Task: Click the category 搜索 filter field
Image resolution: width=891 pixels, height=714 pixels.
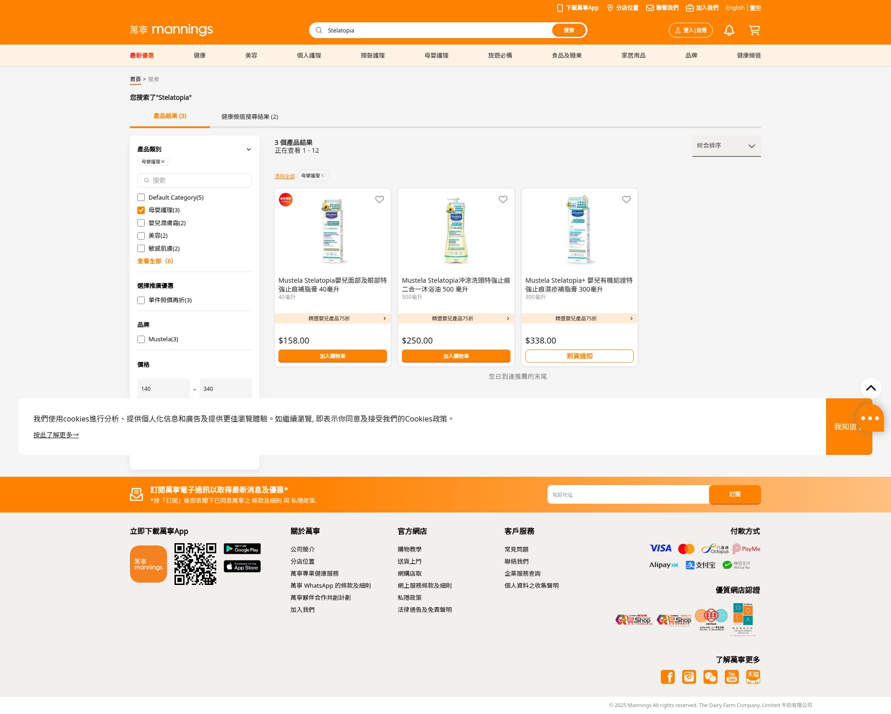Action: pyautogui.click(x=194, y=181)
